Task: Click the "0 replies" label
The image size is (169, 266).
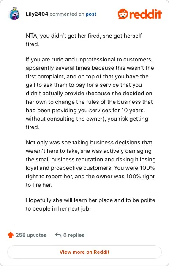Action: pos(74,235)
